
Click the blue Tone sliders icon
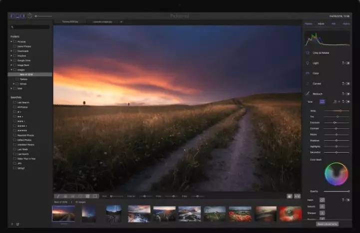[x=322, y=102]
